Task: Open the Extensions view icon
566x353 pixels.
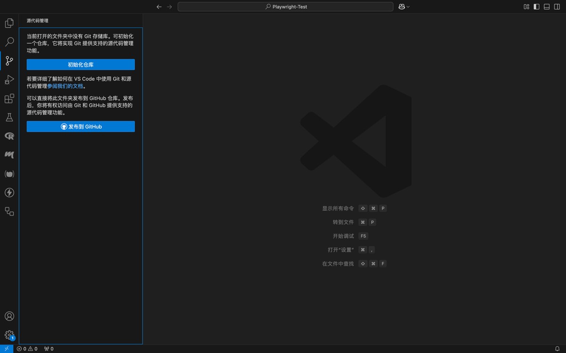Action: (x=9, y=98)
